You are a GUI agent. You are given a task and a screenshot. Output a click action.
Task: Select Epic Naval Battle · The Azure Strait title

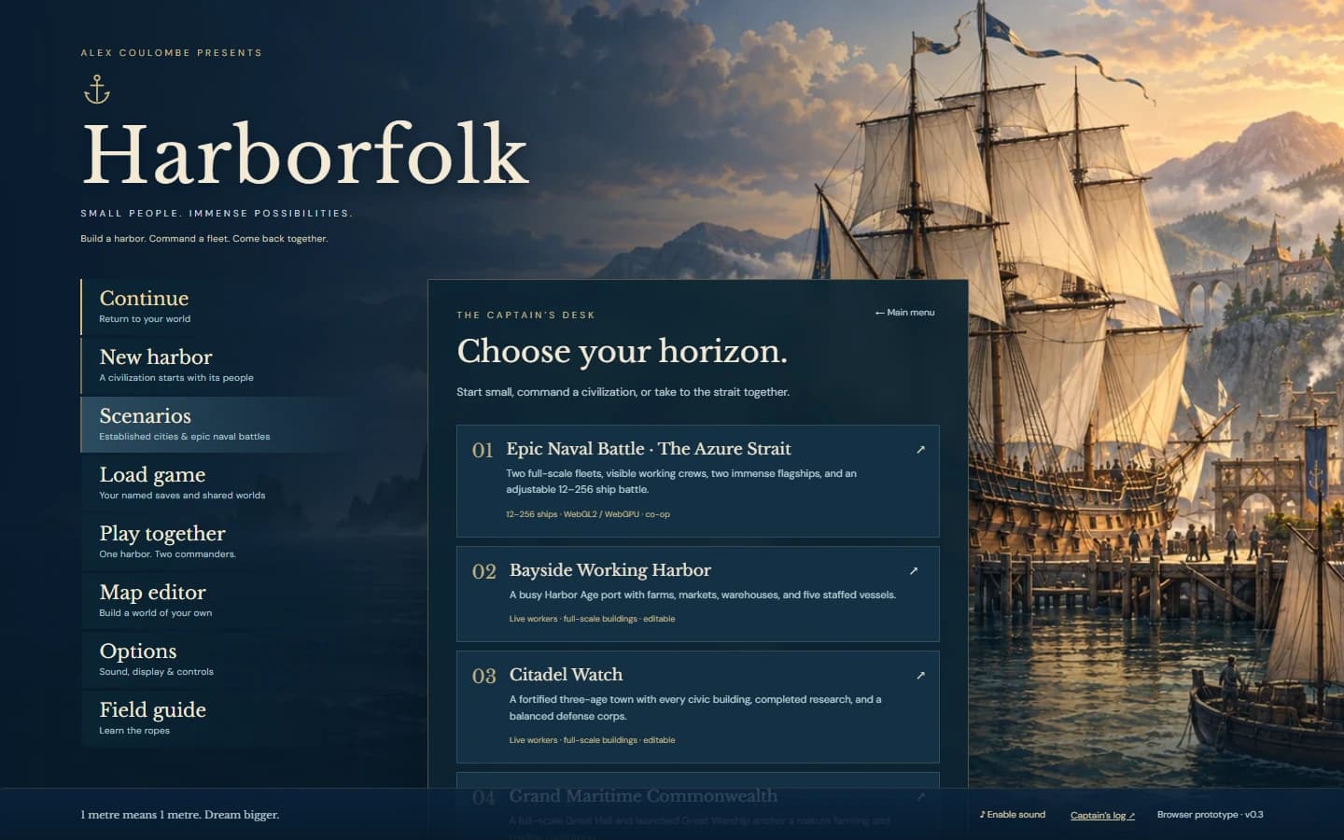649,449
